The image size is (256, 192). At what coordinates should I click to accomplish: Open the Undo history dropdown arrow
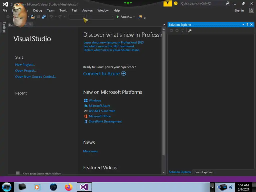[56, 17]
